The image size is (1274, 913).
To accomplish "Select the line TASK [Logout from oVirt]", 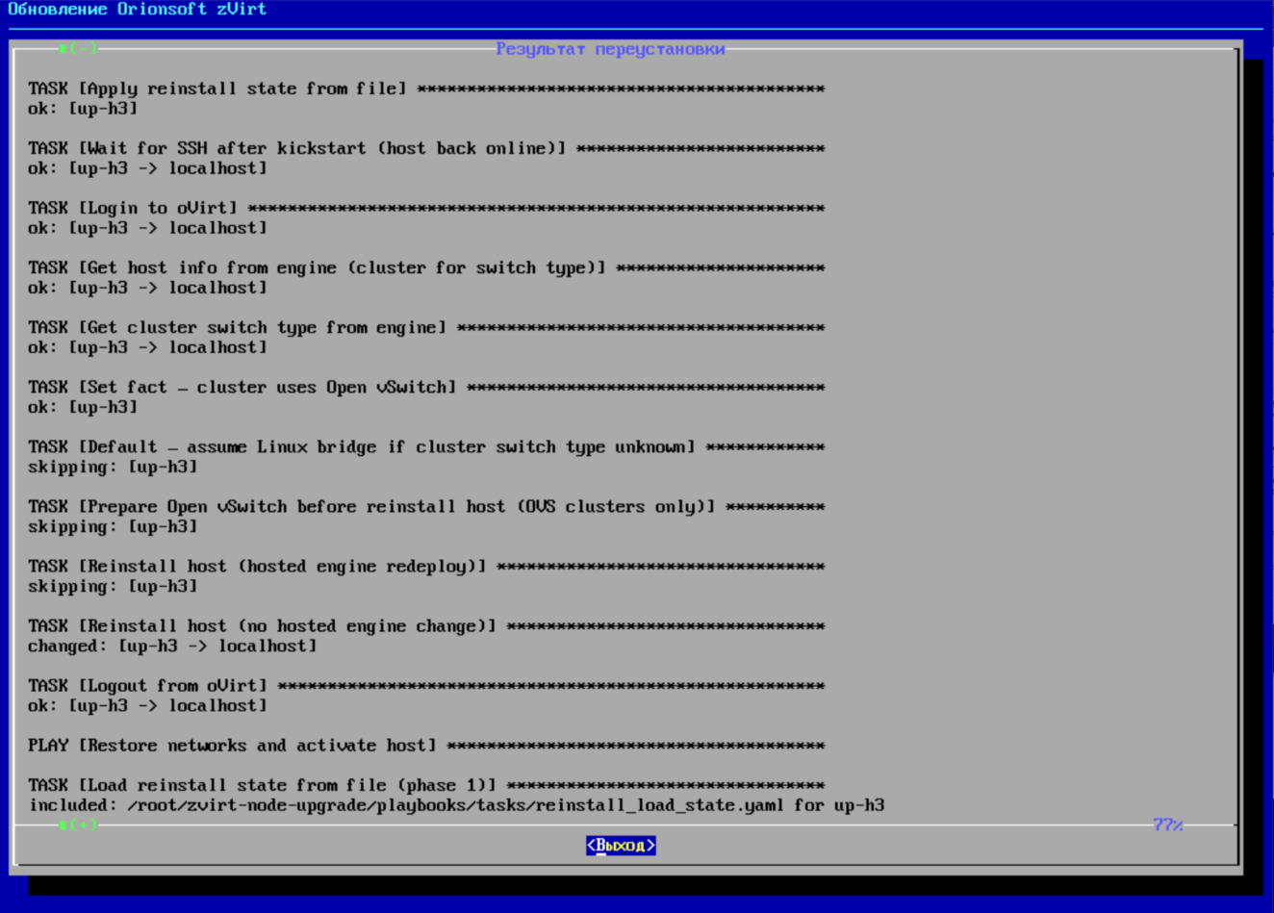I will [426, 685].
